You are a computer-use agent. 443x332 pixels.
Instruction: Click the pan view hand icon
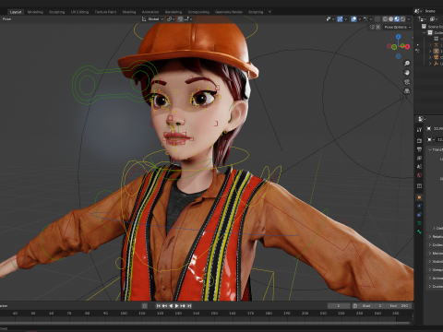(x=407, y=73)
